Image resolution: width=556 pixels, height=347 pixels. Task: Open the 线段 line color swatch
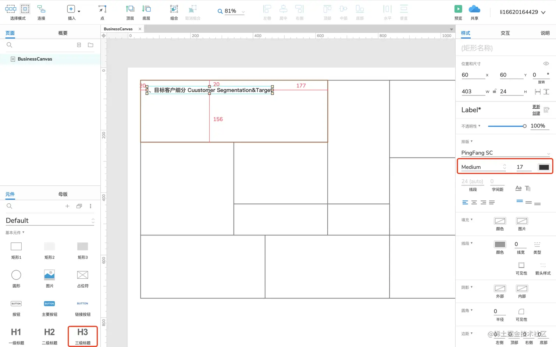(500, 245)
